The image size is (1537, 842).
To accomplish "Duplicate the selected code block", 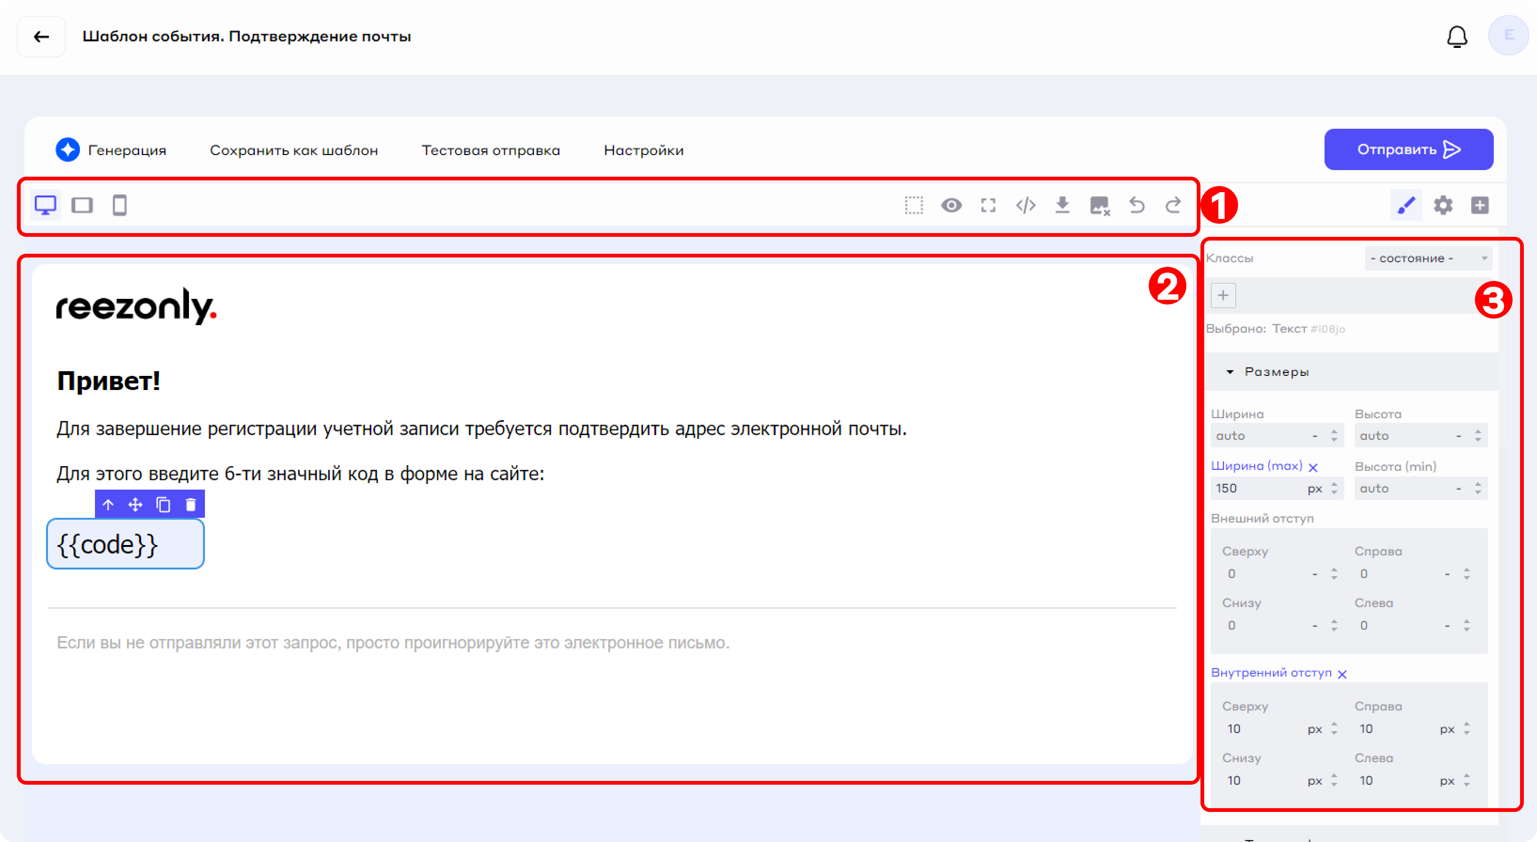I will 163,505.
